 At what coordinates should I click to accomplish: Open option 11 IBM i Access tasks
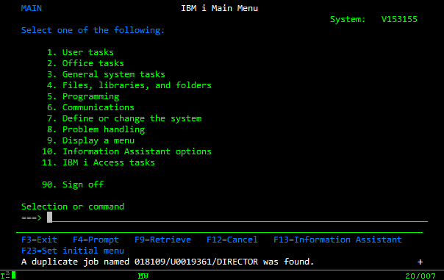point(99,163)
